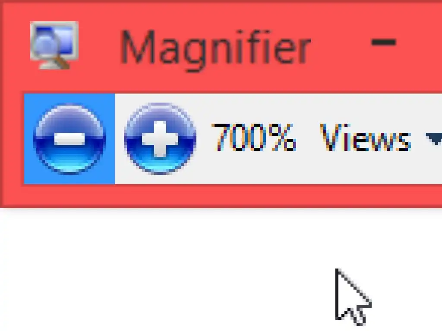Open the Views menu label

click(365, 137)
